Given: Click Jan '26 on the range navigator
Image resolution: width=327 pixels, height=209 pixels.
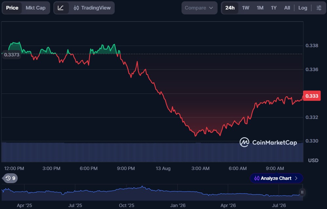Looking at the screenshot, I should point(178,205).
